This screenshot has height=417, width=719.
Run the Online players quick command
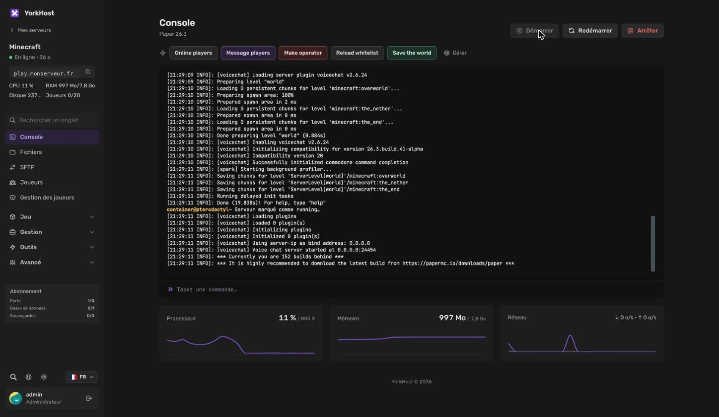193,53
